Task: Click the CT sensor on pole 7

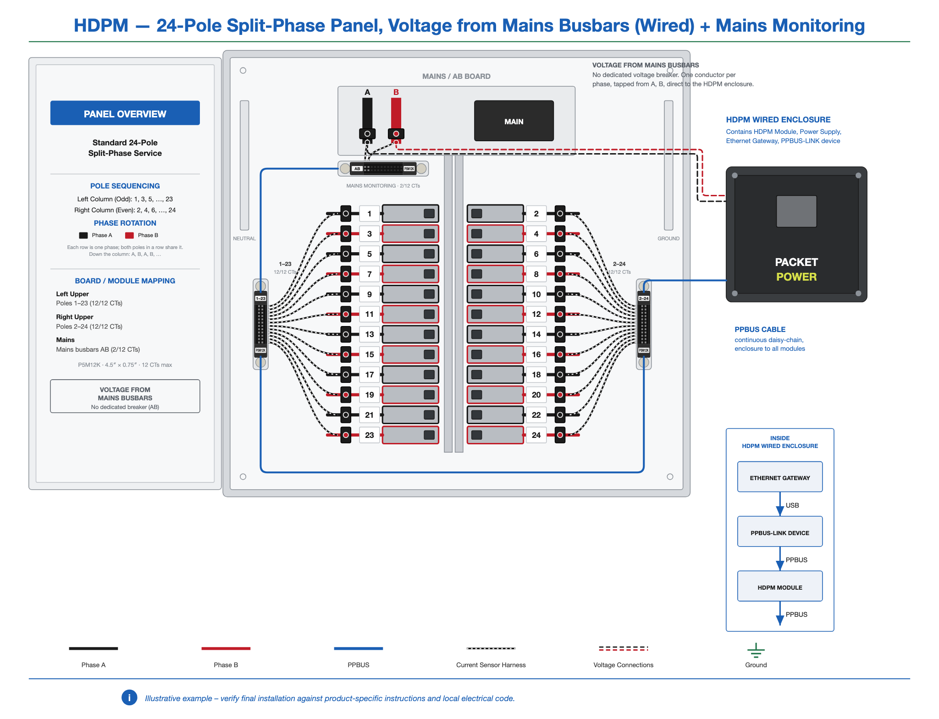Action: pyautogui.click(x=346, y=274)
